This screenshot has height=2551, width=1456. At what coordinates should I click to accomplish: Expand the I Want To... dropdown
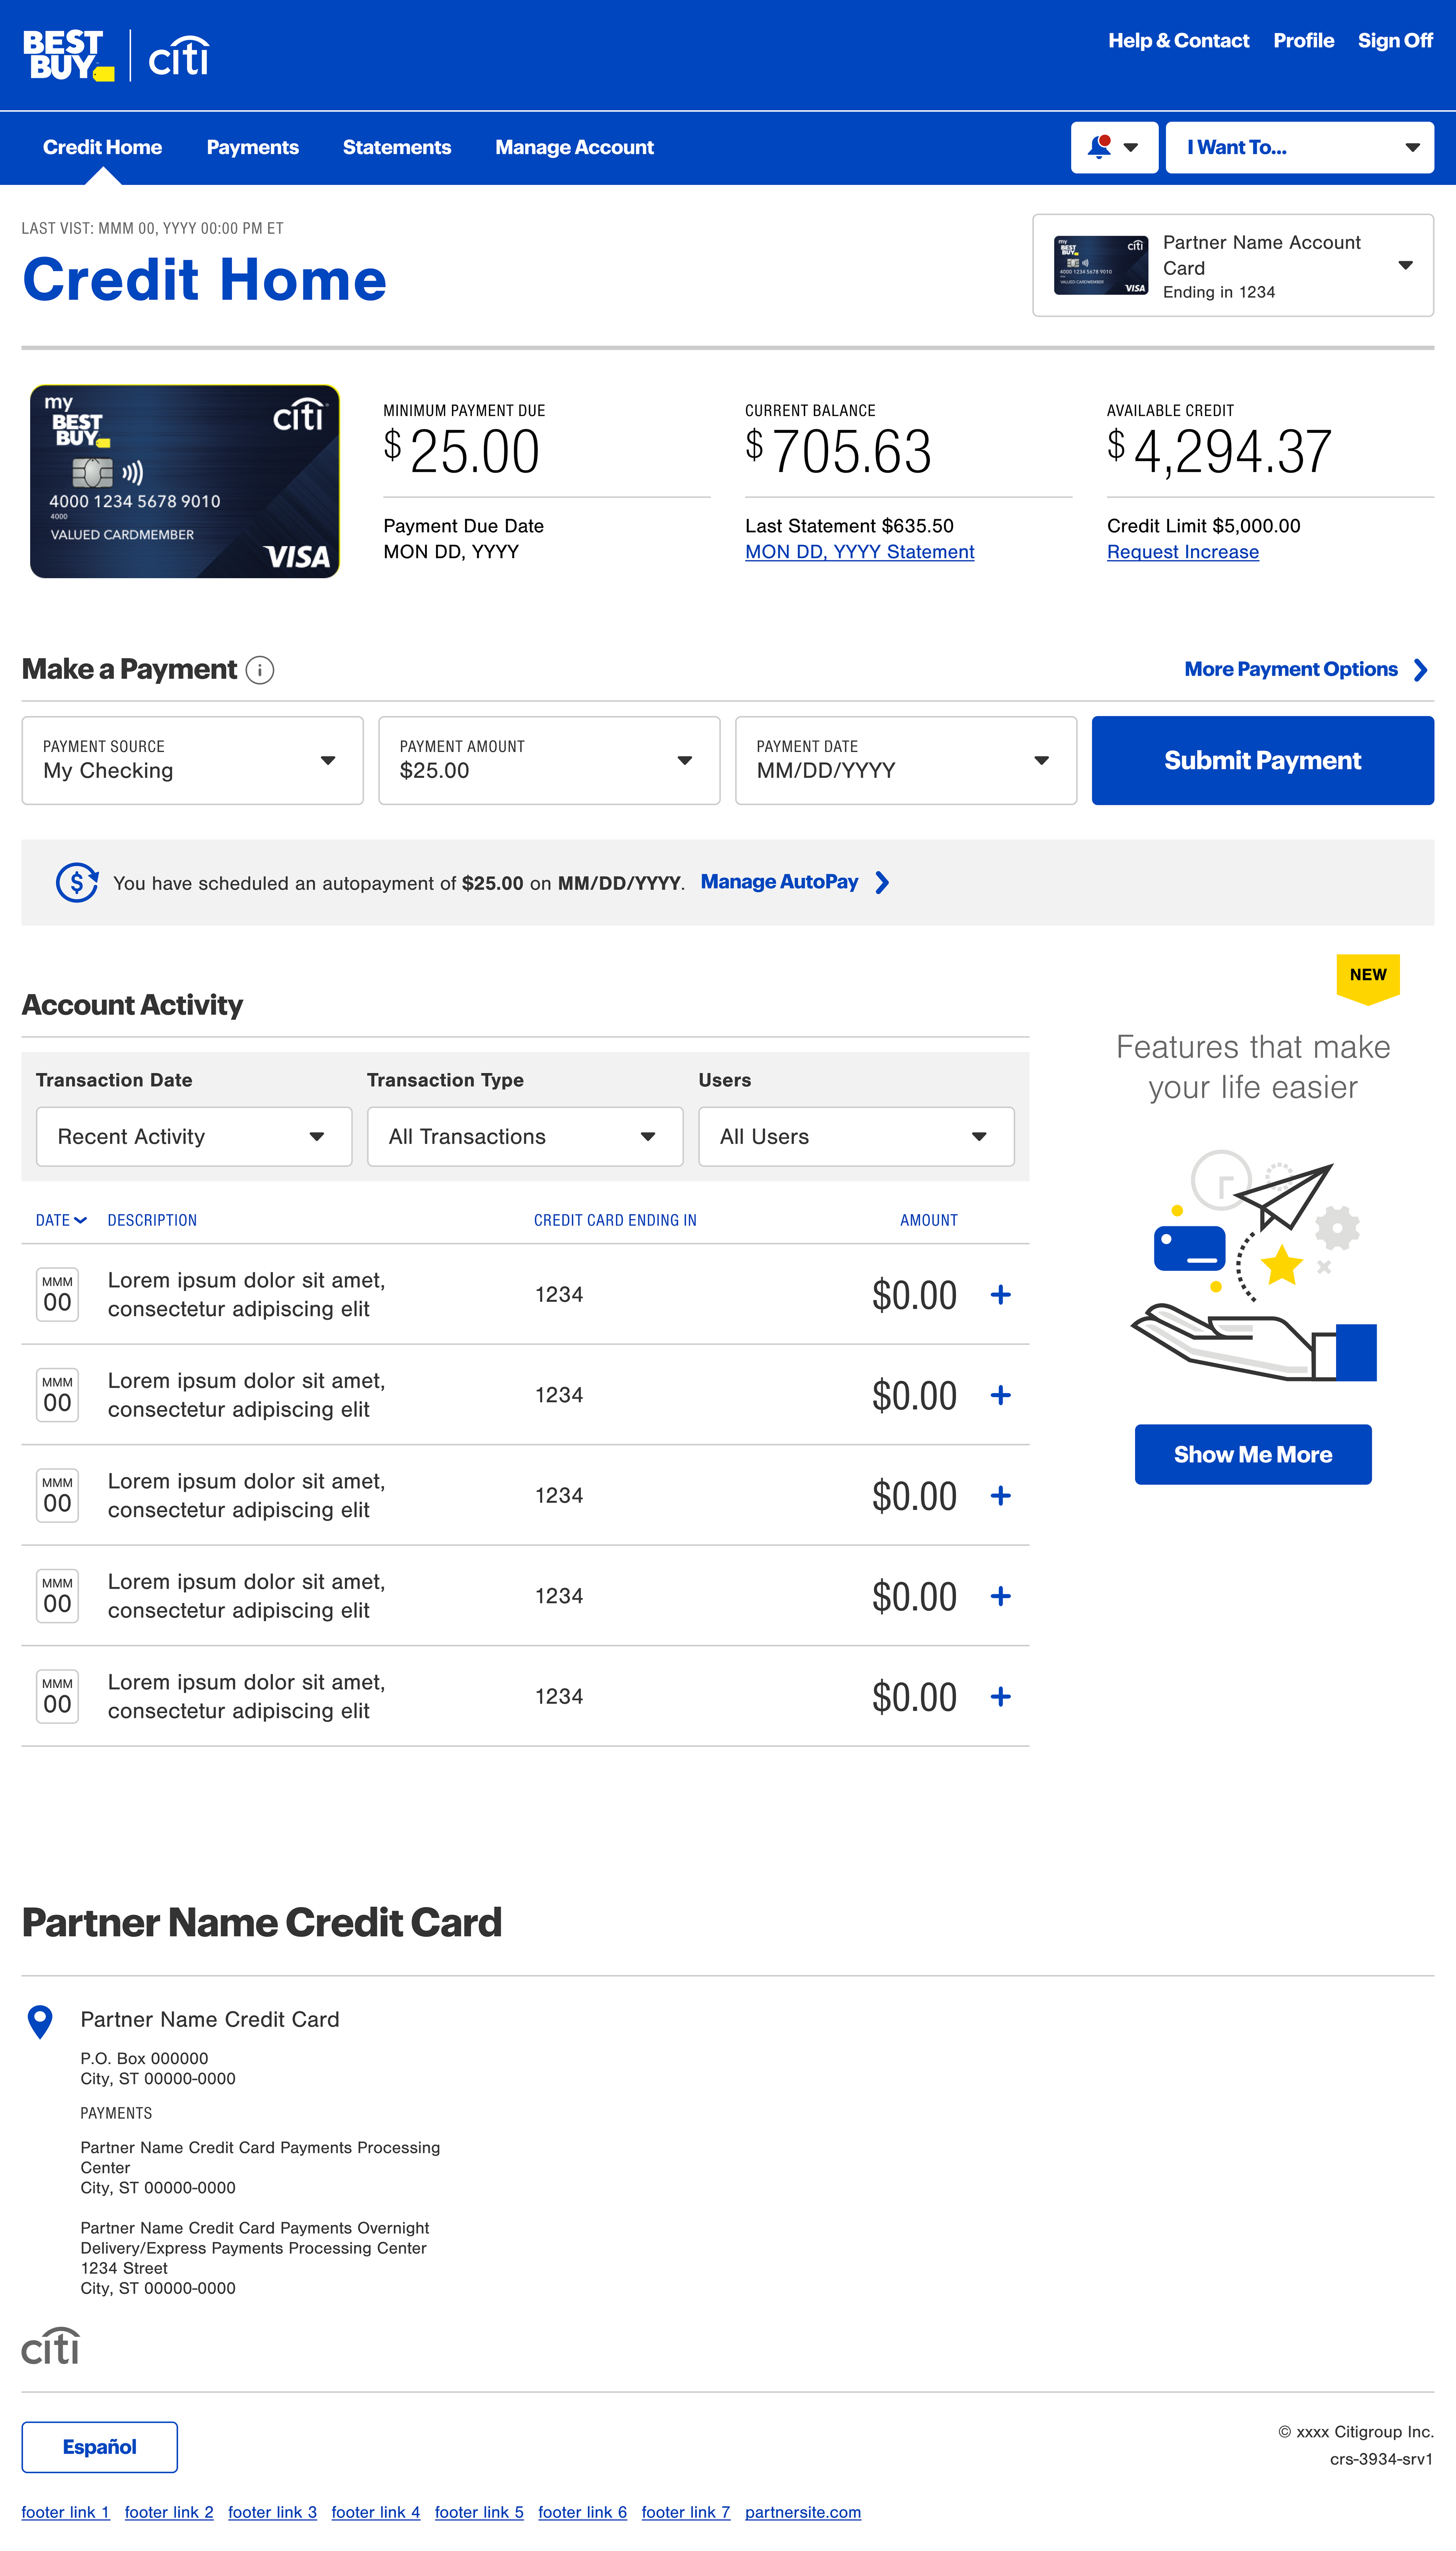pos(1299,147)
